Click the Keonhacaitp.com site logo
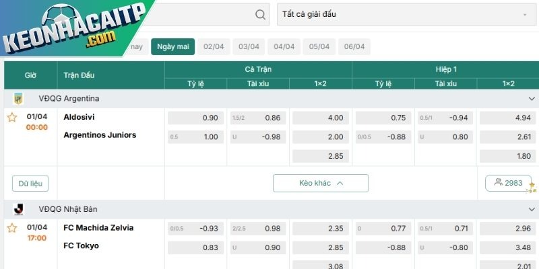Viewport: 539px width, 269px height. pyautogui.click(x=74, y=28)
